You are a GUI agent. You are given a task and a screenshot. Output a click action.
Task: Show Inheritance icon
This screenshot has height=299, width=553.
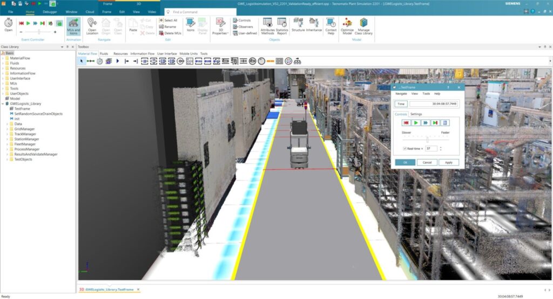point(314,25)
